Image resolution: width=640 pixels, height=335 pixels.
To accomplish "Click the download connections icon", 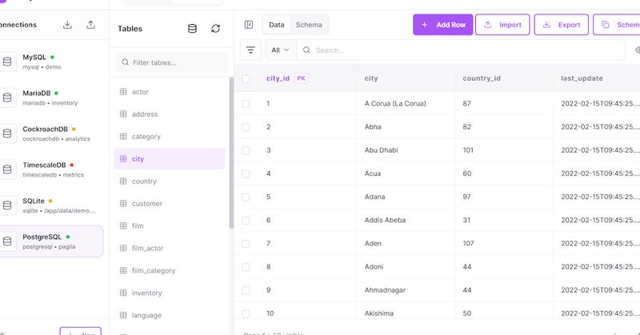I will click(x=67, y=25).
